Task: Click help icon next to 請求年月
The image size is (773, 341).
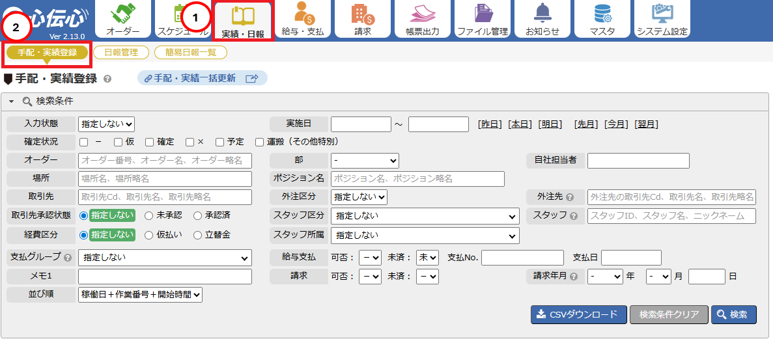Action: [573, 277]
